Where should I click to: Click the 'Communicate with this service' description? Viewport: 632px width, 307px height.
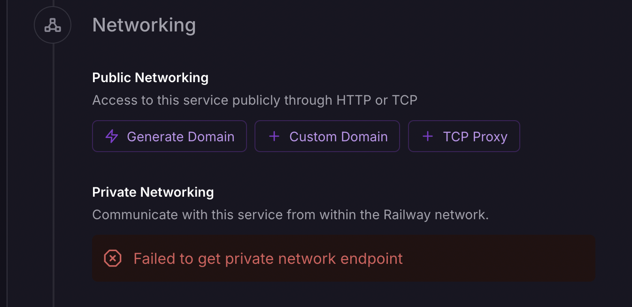(290, 215)
